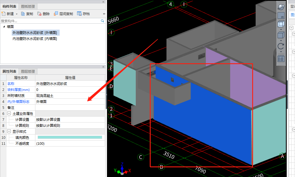Viewport: 295px width, 177px height.
Task: Select the 填充颜色 property label
Action: point(22,138)
